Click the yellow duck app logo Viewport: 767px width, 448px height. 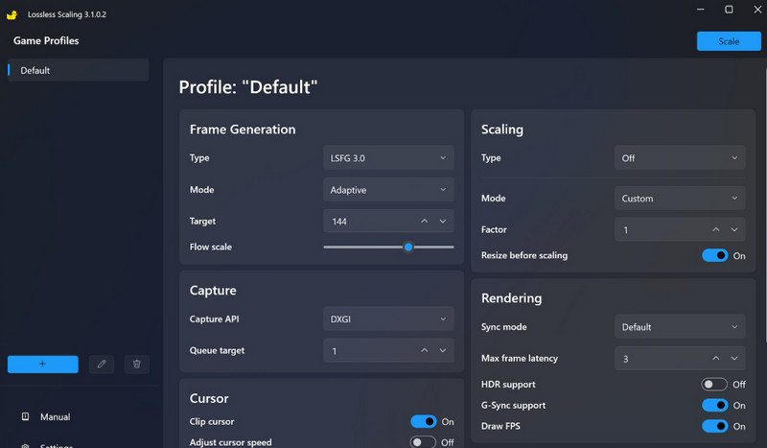(x=12, y=15)
